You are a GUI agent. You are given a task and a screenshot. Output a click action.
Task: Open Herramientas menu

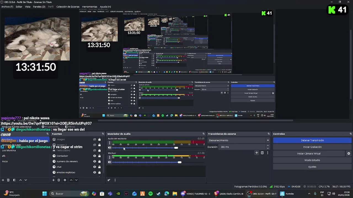click(x=90, y=7)
